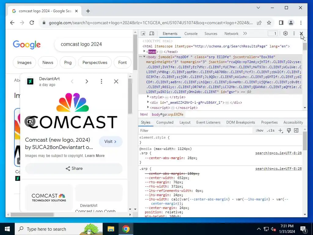Select the html breadcrumb
This screenshot has width=313, height=235.
pos(144,114)
